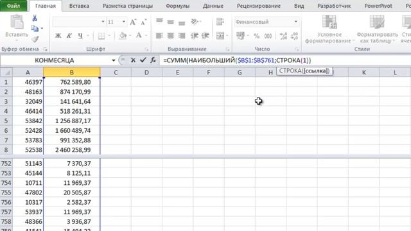Viewport: 411px width, 231px height.
Task: Open borders dropdown arrow
Action: coord(109,36)
